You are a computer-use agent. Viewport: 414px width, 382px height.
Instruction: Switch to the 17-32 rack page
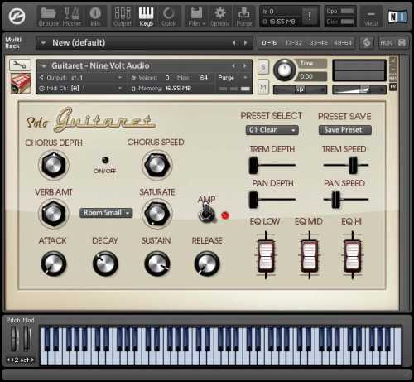tap(294, 43)
